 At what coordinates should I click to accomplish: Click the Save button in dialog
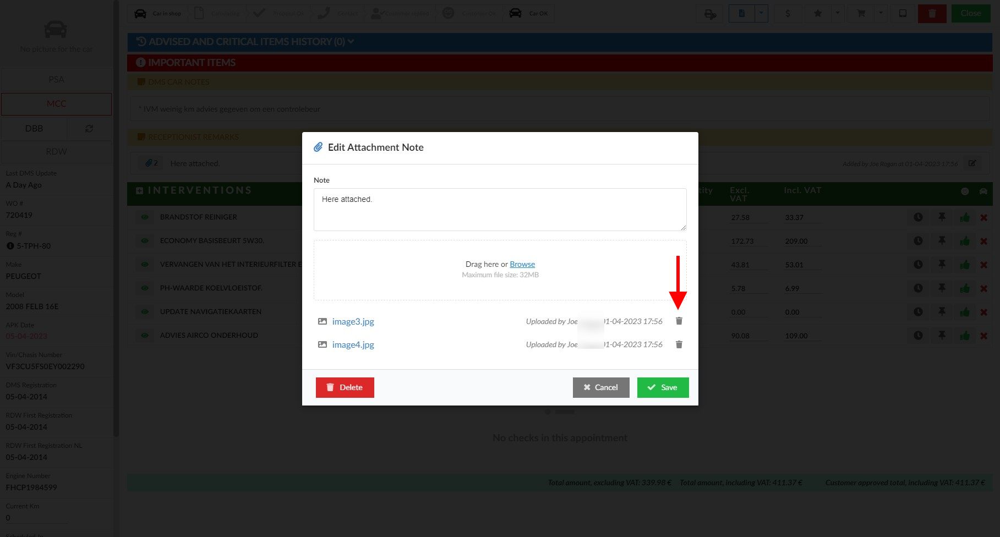(663, 387)
